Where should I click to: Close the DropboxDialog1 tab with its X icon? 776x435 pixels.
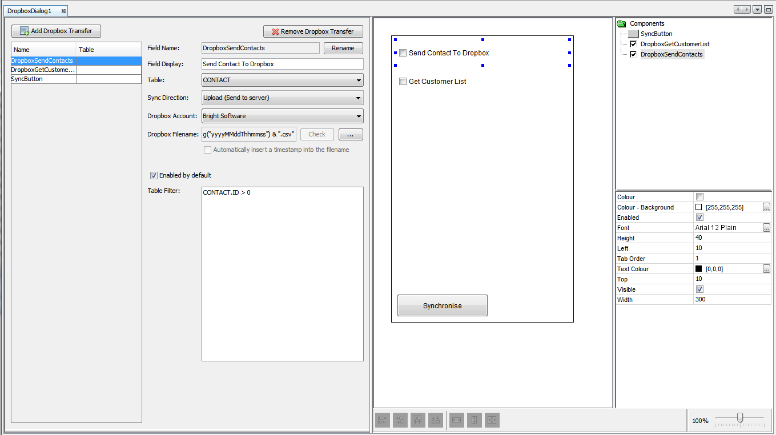pyautogui.click(x=63, y=11)
